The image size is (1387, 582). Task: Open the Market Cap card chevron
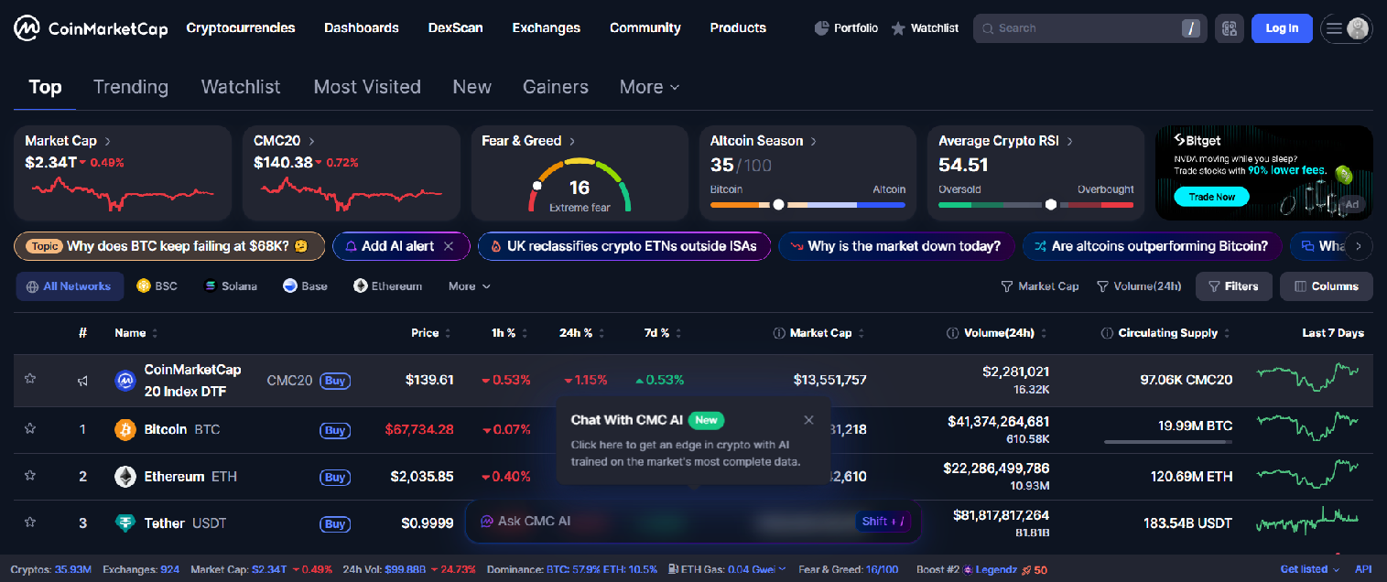pos(108,141)
